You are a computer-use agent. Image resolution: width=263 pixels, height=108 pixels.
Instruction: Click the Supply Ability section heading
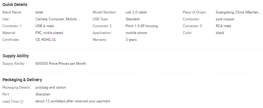click(x=16, y=56)
